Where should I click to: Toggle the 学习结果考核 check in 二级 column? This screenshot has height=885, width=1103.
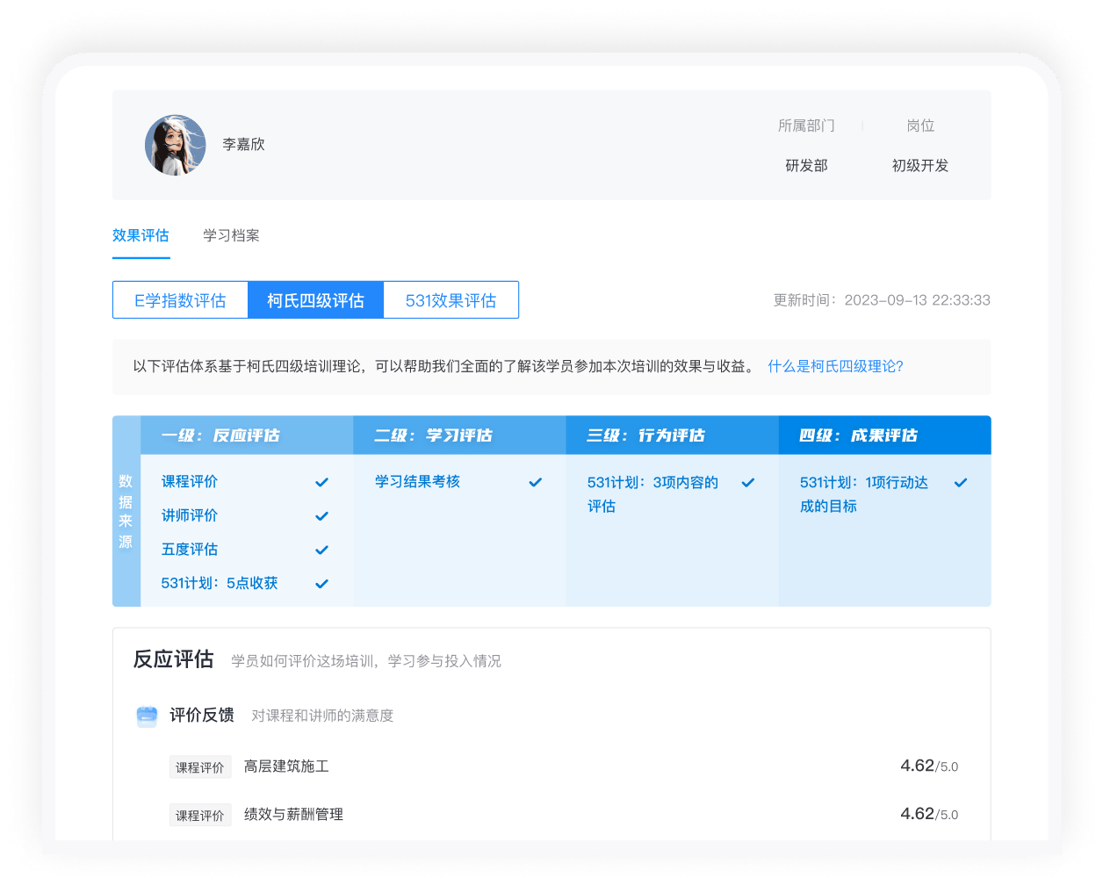[x=535, y=482]
